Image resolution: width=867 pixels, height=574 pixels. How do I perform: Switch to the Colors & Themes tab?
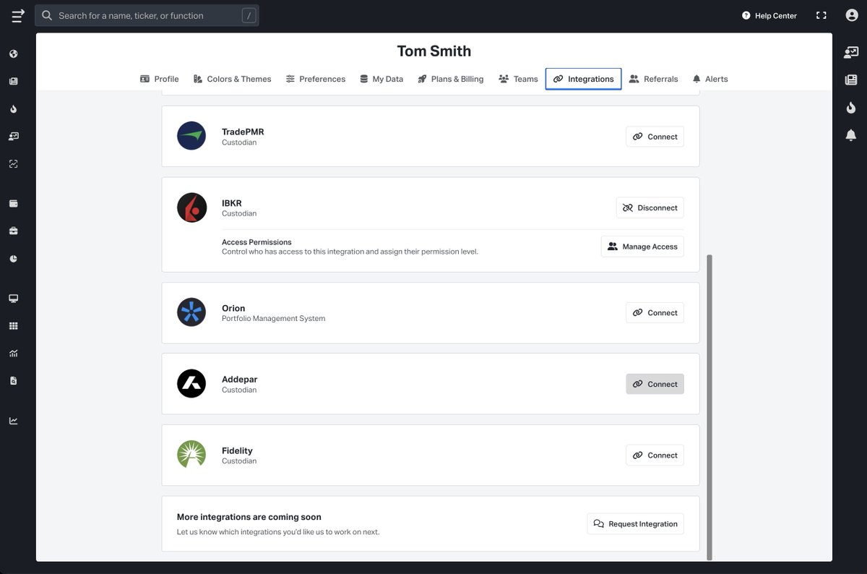(232, 79)
